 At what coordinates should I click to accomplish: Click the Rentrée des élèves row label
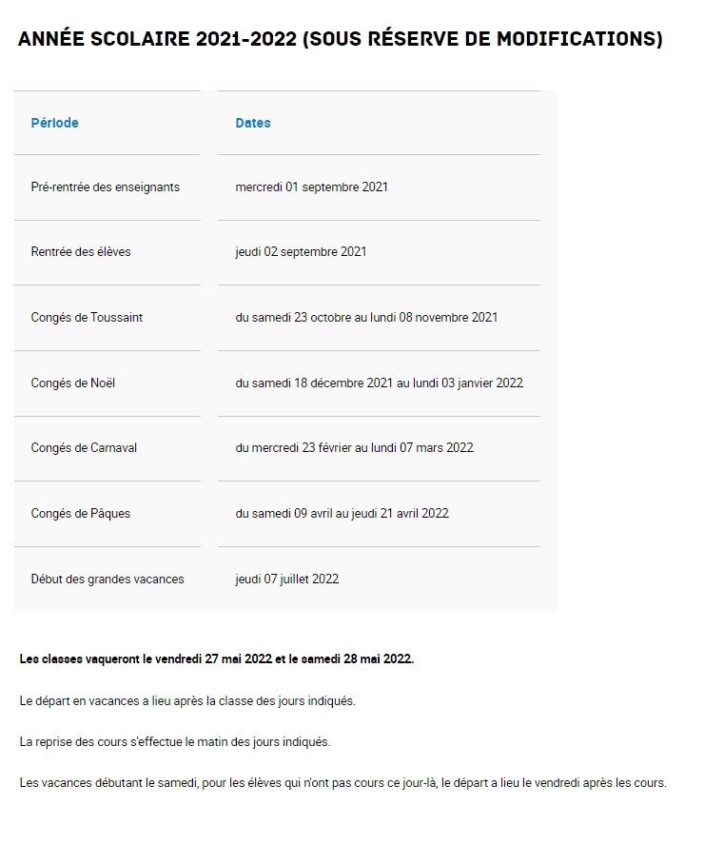click(81, 251)
